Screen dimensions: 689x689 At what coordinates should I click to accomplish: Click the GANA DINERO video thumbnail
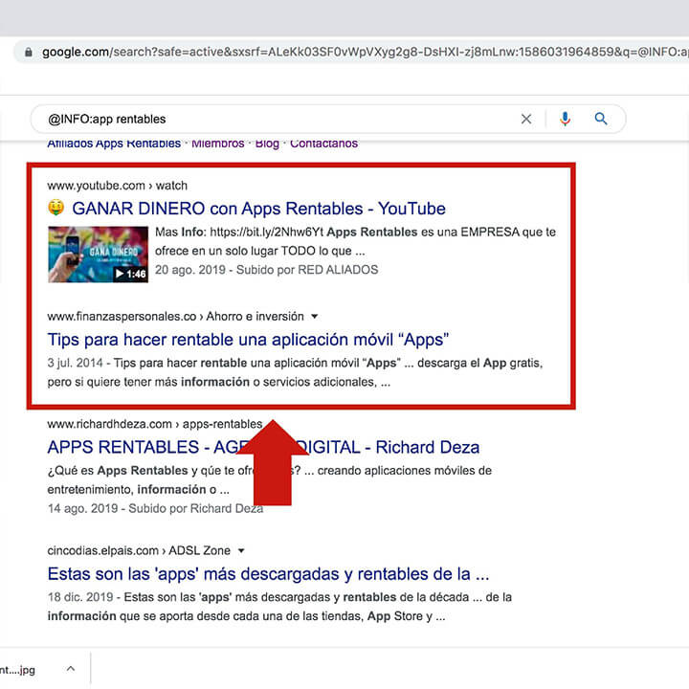pyautogui.click(x=98, y=254)
